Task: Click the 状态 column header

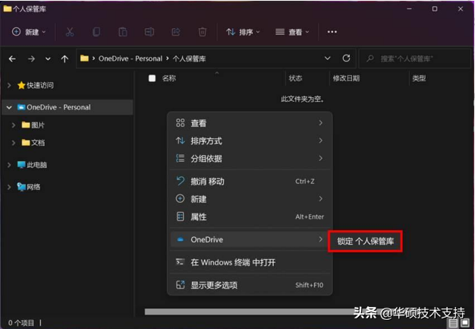Action: [x=295, y=78]
